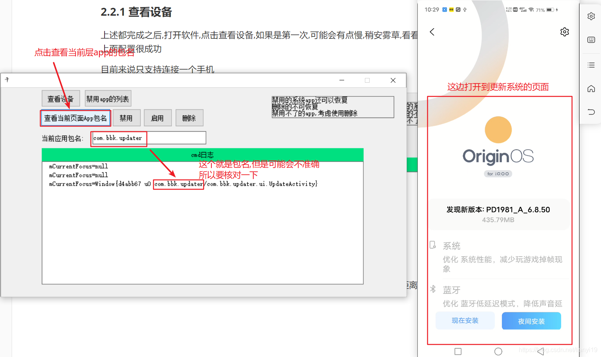
Task: Tap 夜间安装 on the phone
Action: (531, 321)
